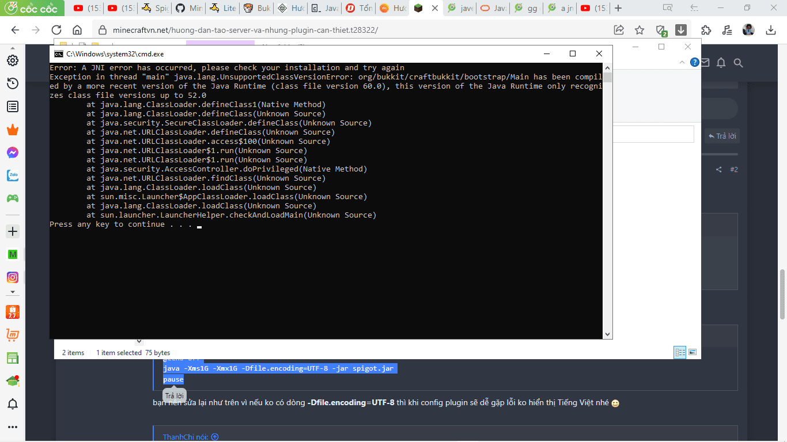Open the forum search magnifier
787x442 pixels.
pos(738,63)
